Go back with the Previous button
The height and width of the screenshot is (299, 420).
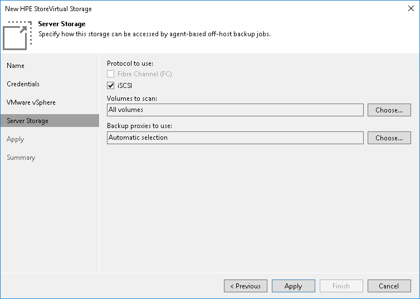(245, 286)
